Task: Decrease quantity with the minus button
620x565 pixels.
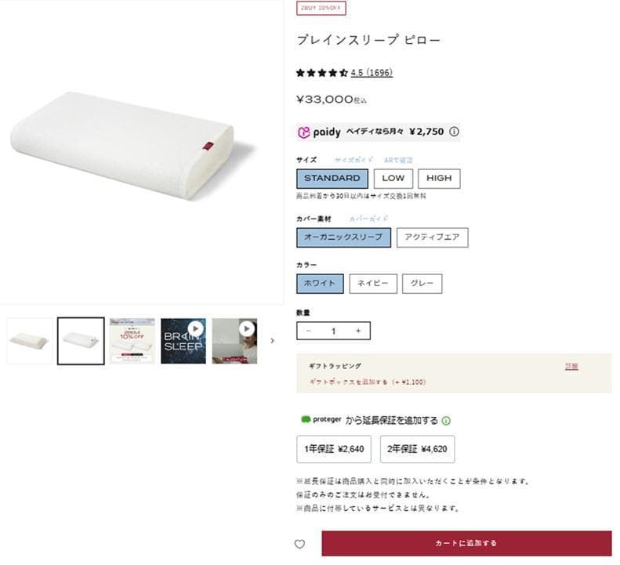Action: [x=308, y=331]
